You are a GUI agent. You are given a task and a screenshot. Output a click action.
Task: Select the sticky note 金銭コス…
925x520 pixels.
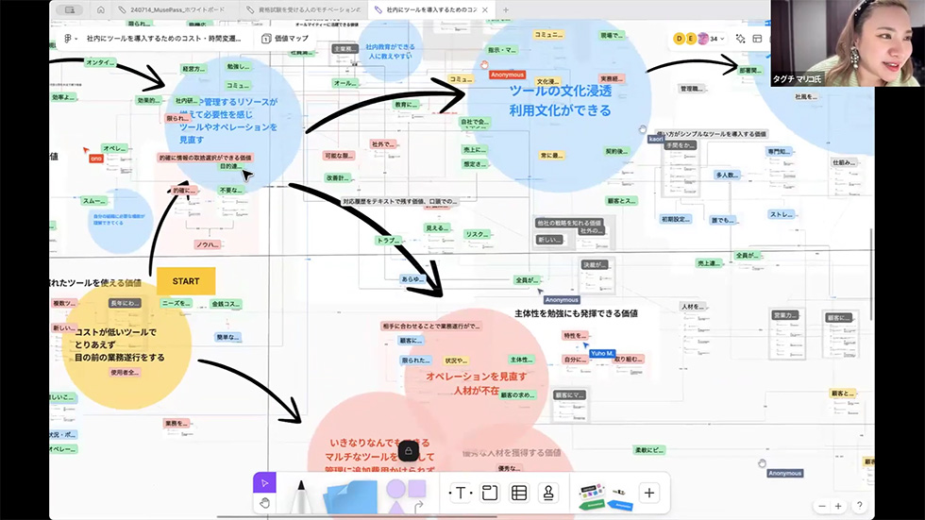click(x=225, y=304)
